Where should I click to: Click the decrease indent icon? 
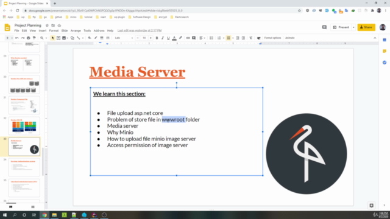tap(238, 38)
